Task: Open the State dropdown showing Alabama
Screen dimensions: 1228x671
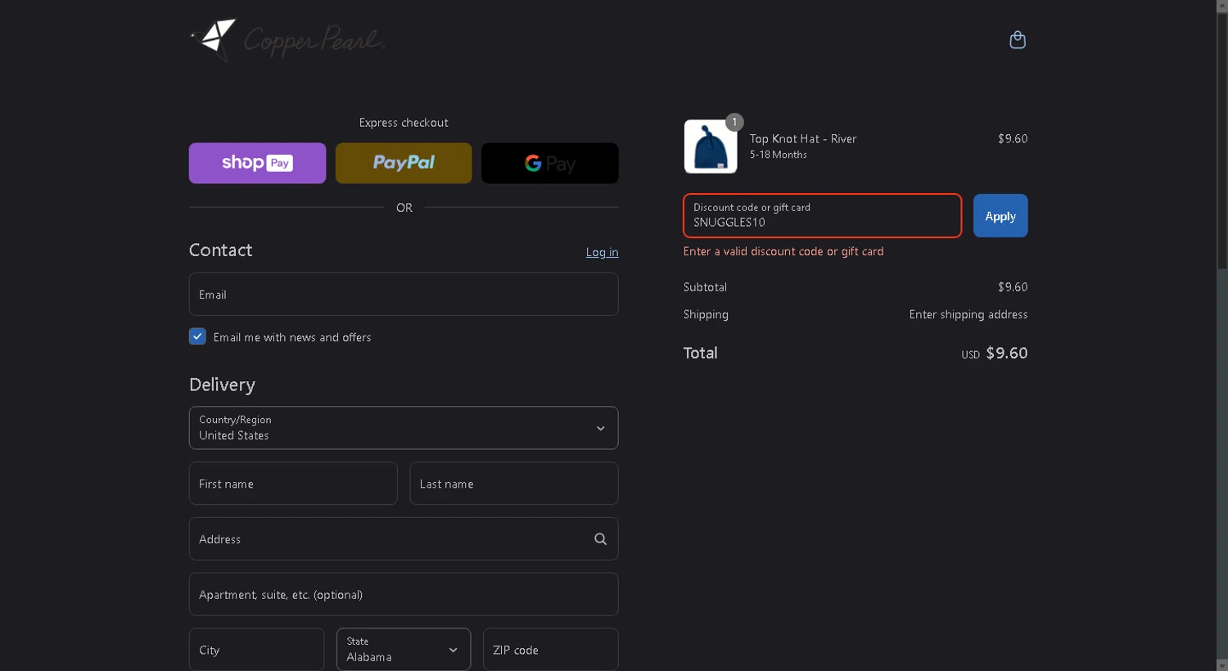Action: click(404, 650)
